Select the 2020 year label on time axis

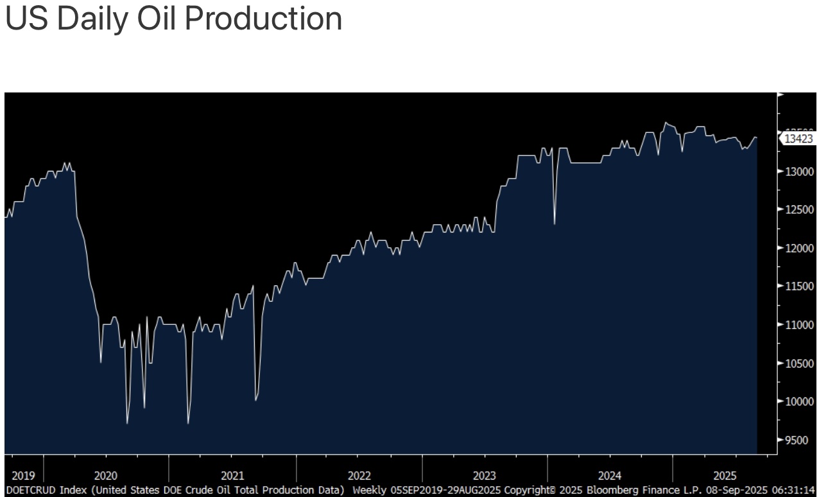tap(106, 476)
